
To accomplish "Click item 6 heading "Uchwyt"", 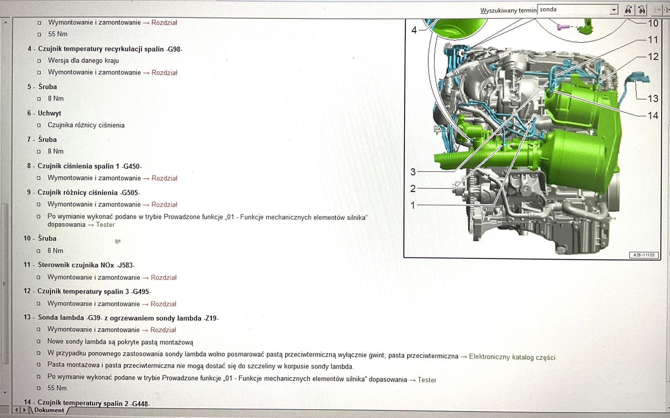I will 49,113.
